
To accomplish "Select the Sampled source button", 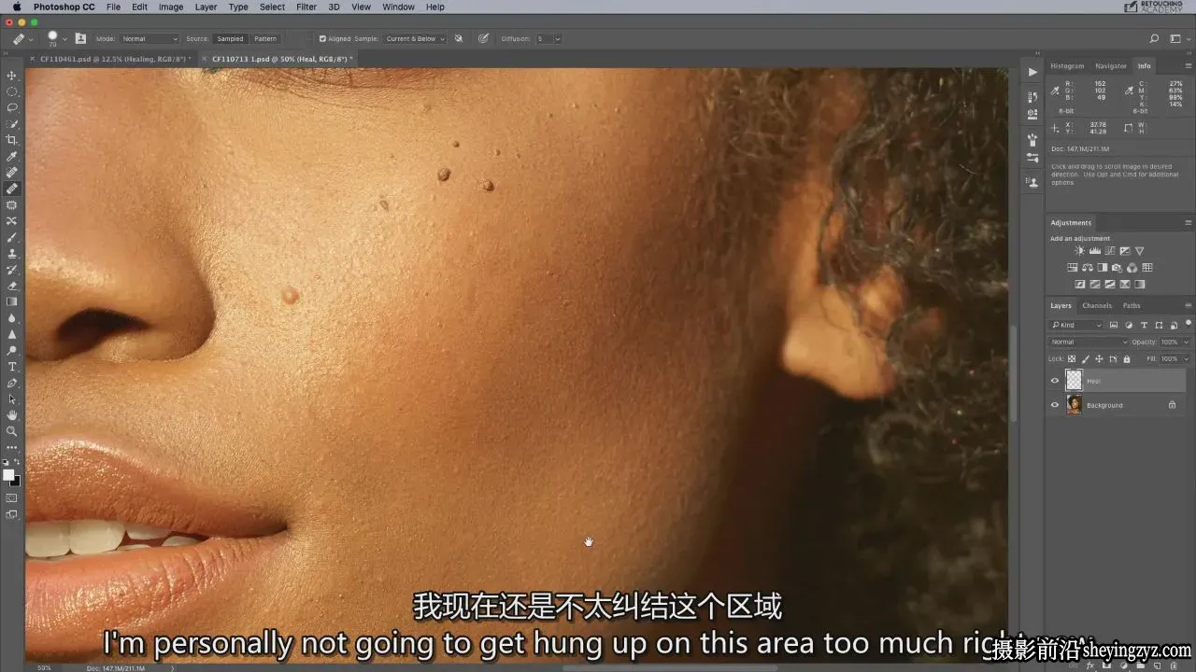I will point(230,39).
